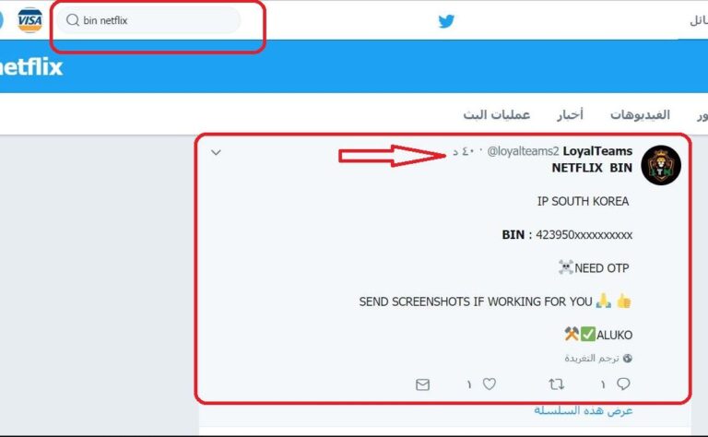Retweet the NETFLIX BIN tweet
This screenshot has height=437, width=708.
pos(556,384)
